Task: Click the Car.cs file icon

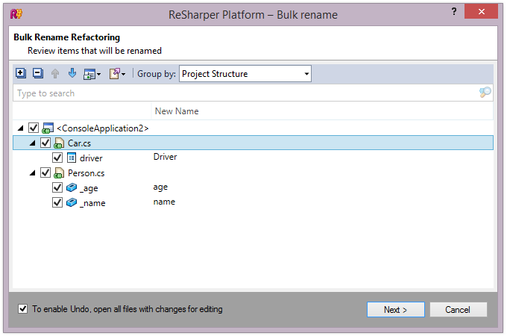Action: pos(59,143)
